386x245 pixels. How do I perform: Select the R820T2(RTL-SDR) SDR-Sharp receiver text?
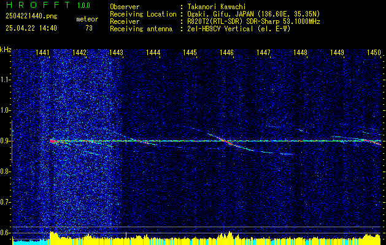(x=254, y=21)
